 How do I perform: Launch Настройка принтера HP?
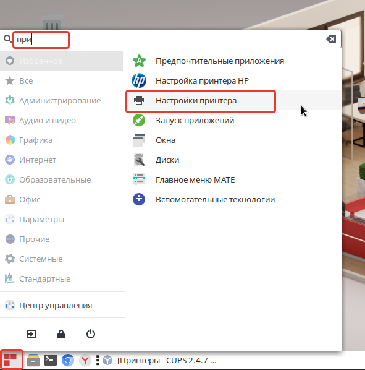(233, 80)
